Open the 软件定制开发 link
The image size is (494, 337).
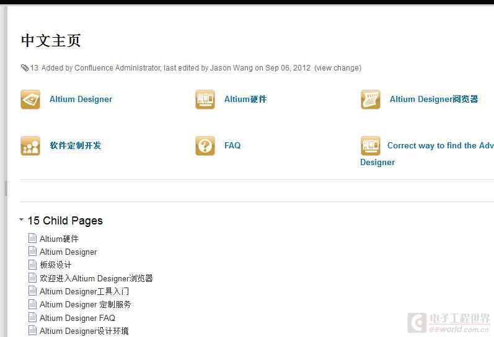click(76, 145)
